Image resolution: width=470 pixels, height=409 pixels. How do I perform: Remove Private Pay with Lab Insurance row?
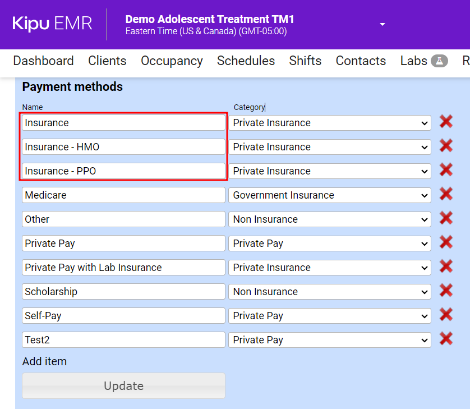pyautogui.click(x=446, y=266)
